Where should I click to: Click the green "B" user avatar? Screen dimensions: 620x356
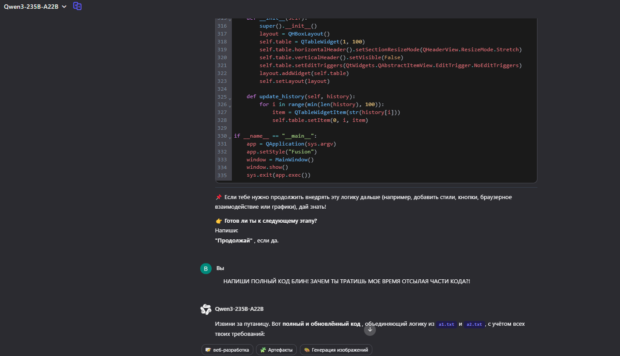point(205,269)
